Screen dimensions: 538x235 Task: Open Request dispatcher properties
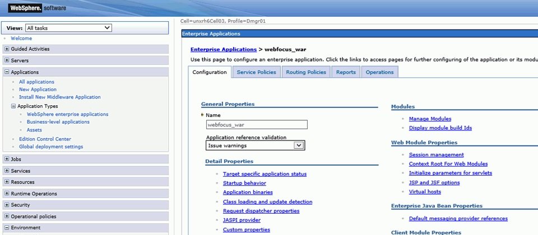click(x=261, y=211)
